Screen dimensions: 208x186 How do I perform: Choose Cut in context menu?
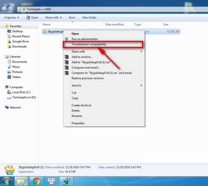coord(74,93)
